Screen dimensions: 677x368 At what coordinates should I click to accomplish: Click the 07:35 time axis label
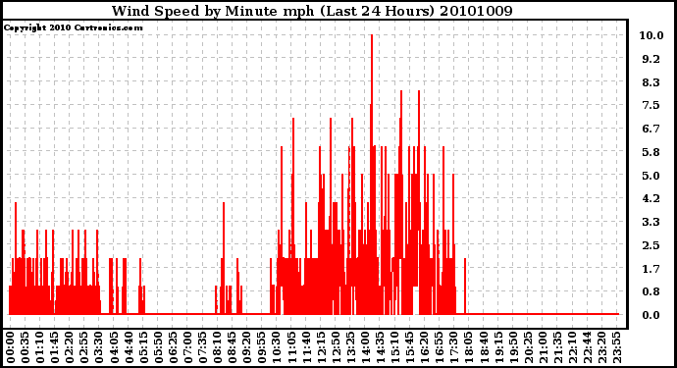202,348
